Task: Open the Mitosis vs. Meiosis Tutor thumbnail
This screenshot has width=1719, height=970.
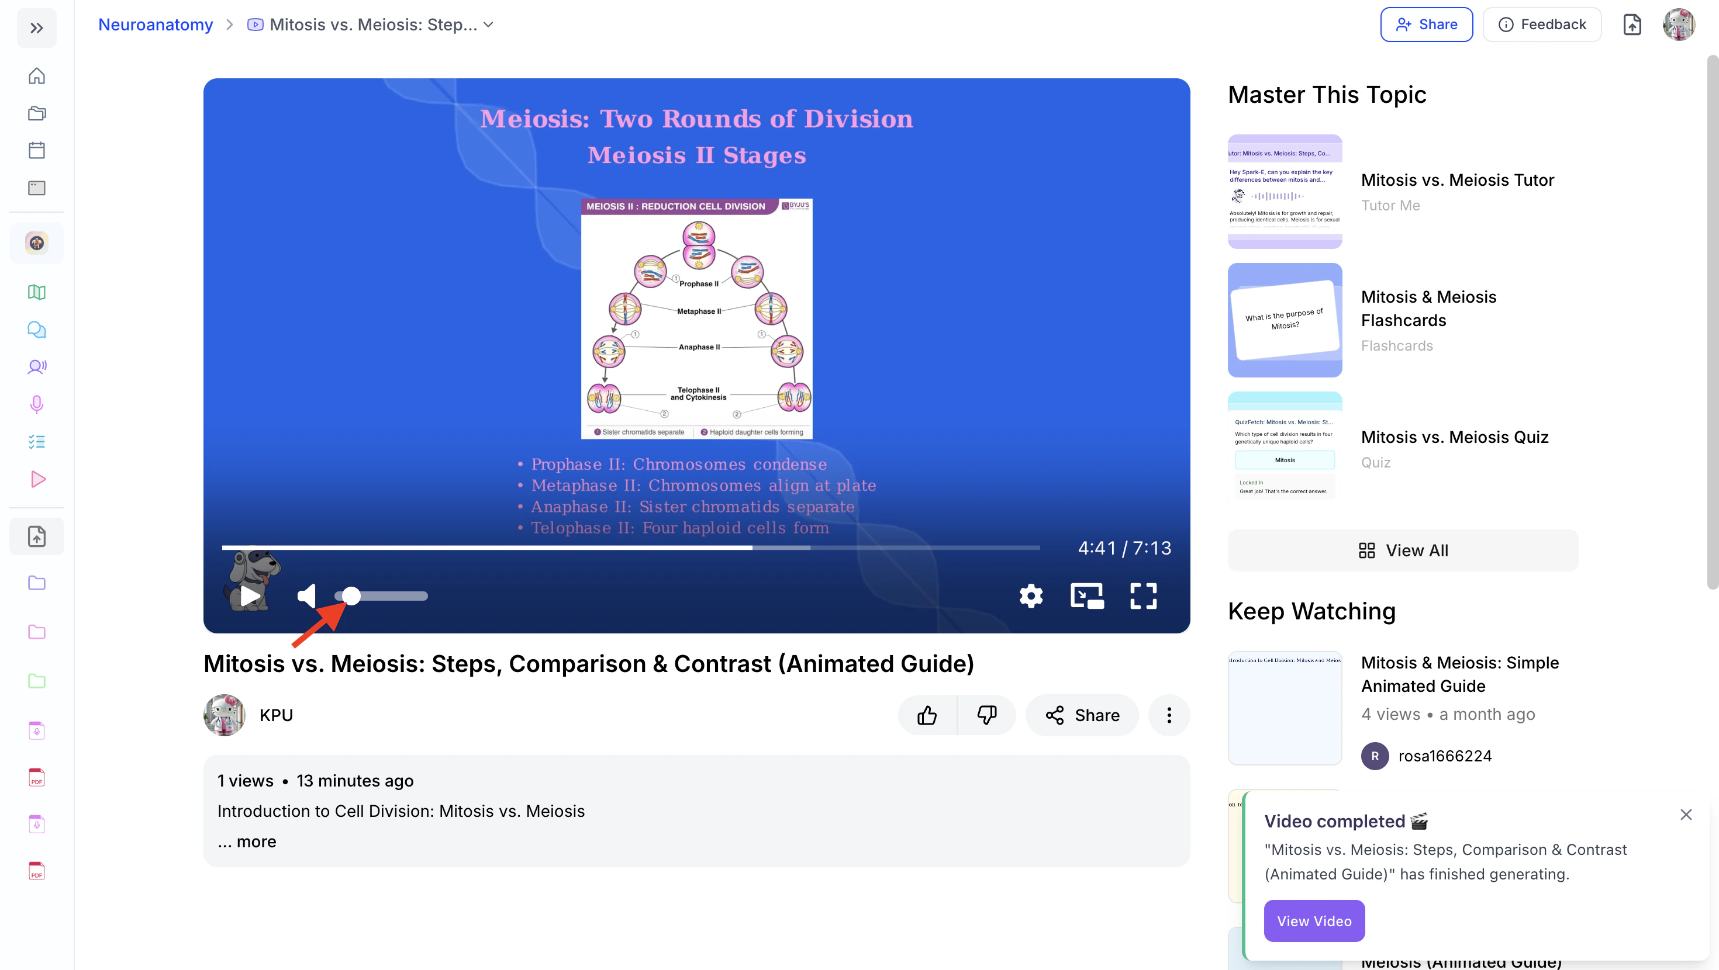Action: point(1285,192)
